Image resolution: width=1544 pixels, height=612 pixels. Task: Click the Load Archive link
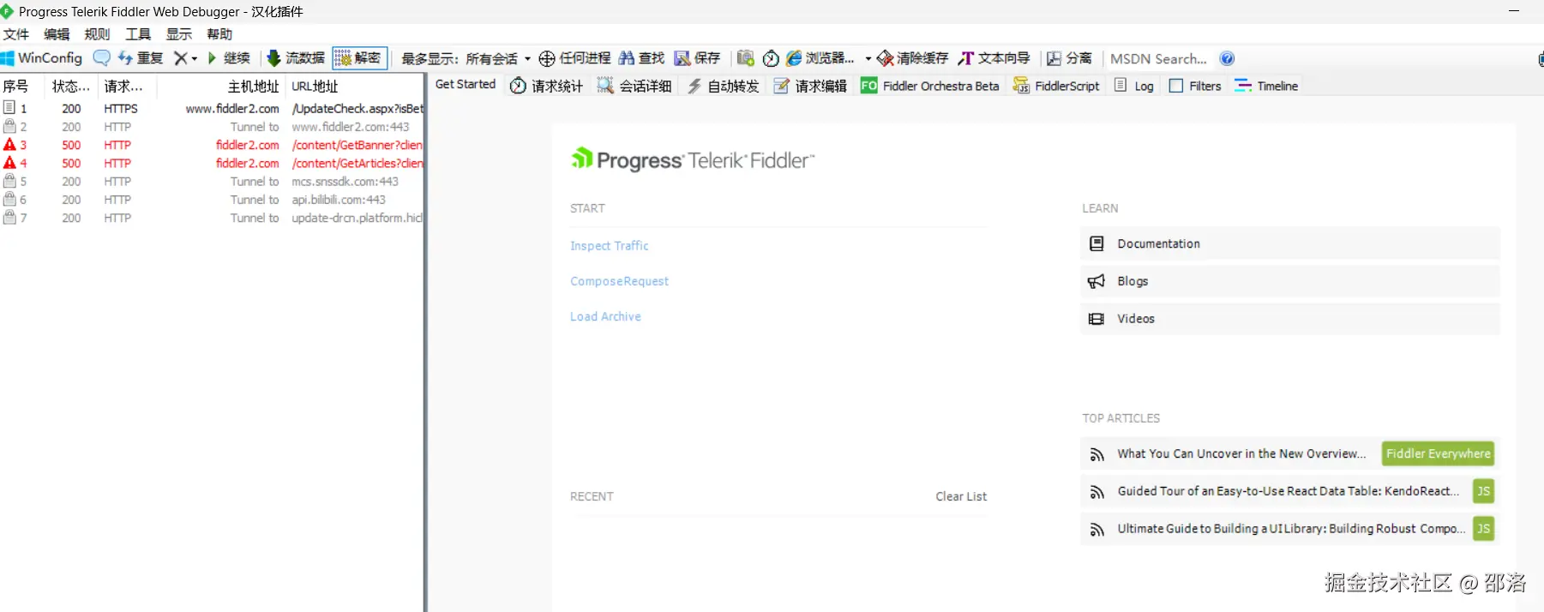(x=605, y=316)
